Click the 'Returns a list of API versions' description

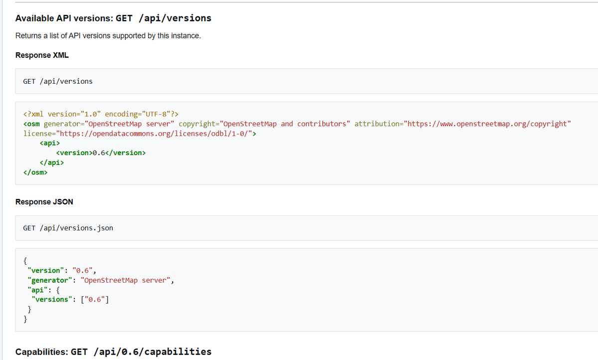click(x=108, y=36)
